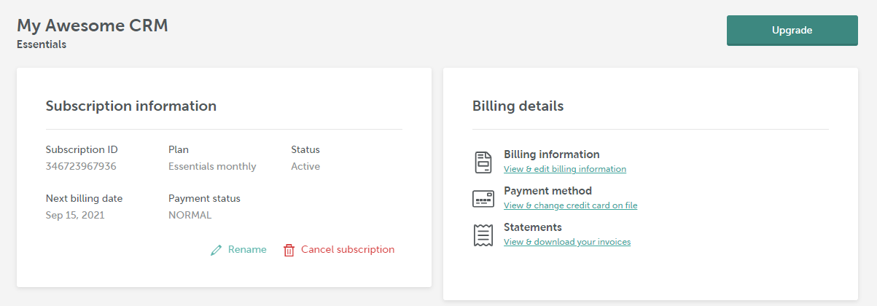Click the NORMAL payment status value

coord(190,215)
